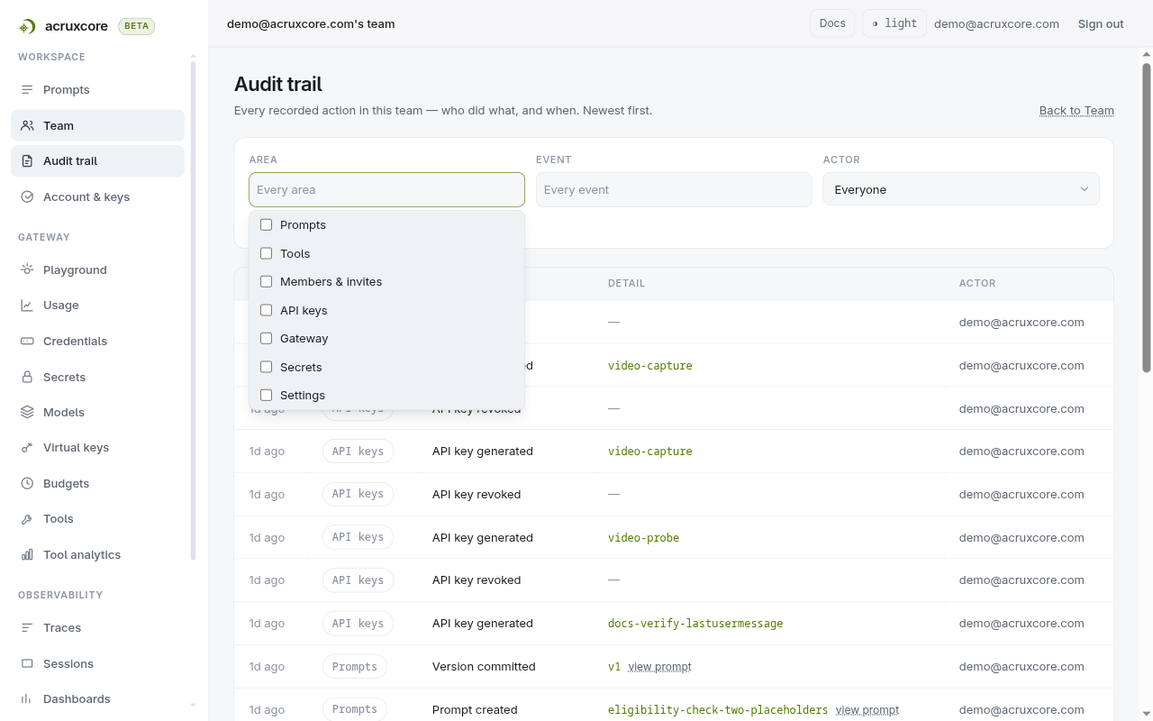1153x721 pixels.
Task: Check the Prompts area checkbox
Action: pyautogui.click(x=266, y=225)
